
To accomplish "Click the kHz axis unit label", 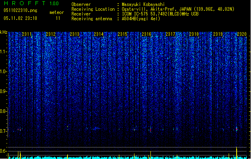I will [x=4, y=32].
